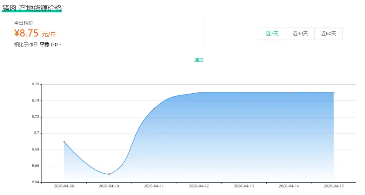This screenshot has width=365, height=195.
Task: Click the 8.66 y-axis value
Action: [35, 166]
